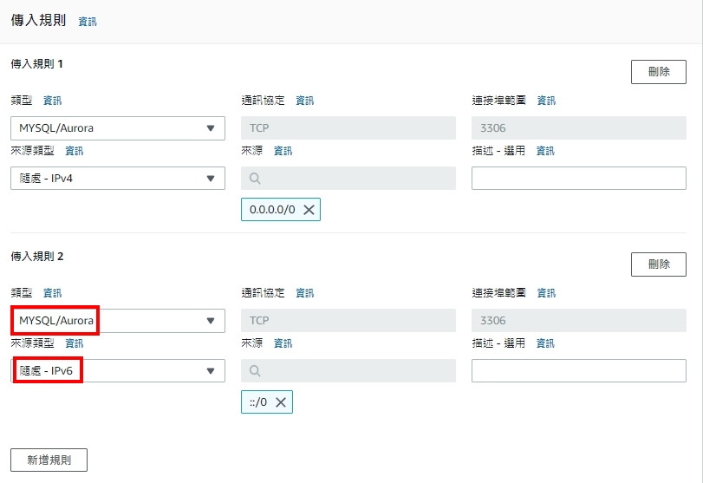This screenshot has height=483, width=703.
Task: Focus rule 2 description input field
Action: pos(579,371)
